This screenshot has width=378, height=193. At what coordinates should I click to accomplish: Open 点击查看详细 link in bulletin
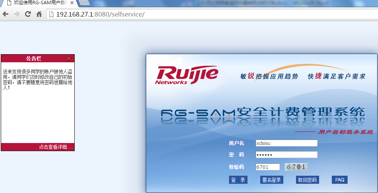[x=55, y=147]
